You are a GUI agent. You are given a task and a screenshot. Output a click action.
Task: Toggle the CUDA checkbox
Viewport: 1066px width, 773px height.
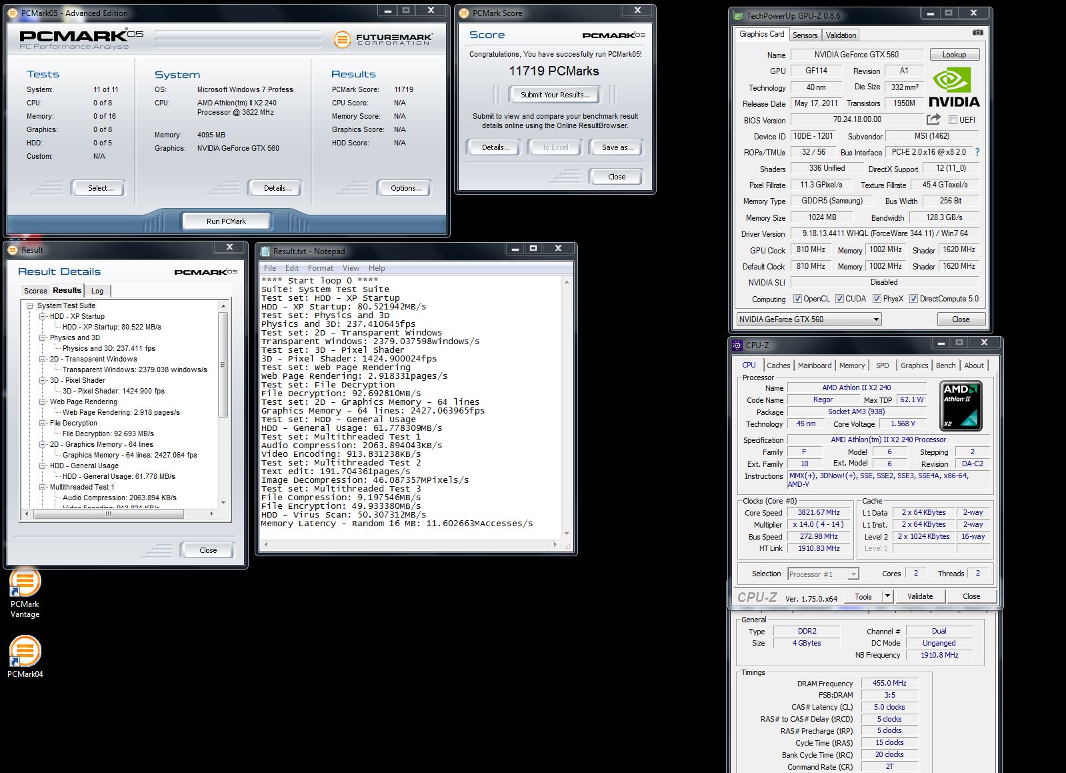tap(839, 299)
